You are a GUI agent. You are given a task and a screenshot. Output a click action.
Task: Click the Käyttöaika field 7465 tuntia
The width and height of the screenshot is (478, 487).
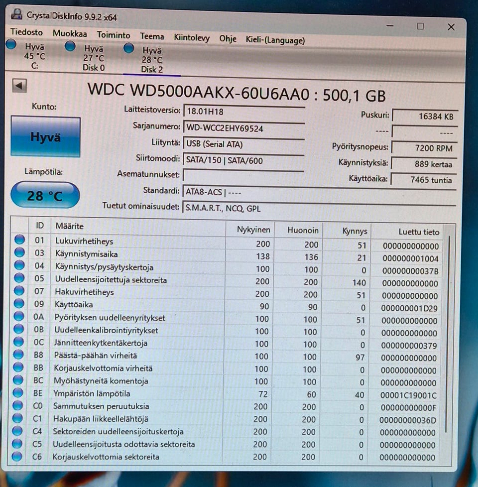tap(424, 180)
